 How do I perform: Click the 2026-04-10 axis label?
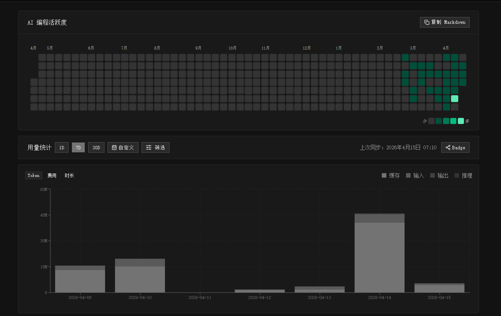pos(140,297)
